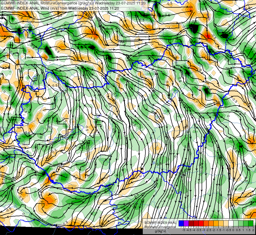
Task: Click the '-3' legend tick label
Action: point(204,230)
